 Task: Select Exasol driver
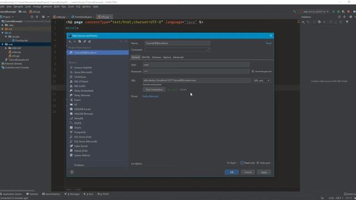pyautogui.click(x=77, y=100)
